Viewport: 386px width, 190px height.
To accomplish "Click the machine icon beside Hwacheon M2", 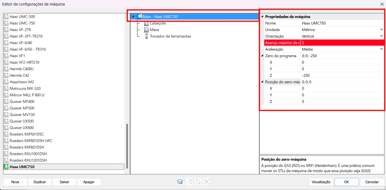I will coord(6,82).
